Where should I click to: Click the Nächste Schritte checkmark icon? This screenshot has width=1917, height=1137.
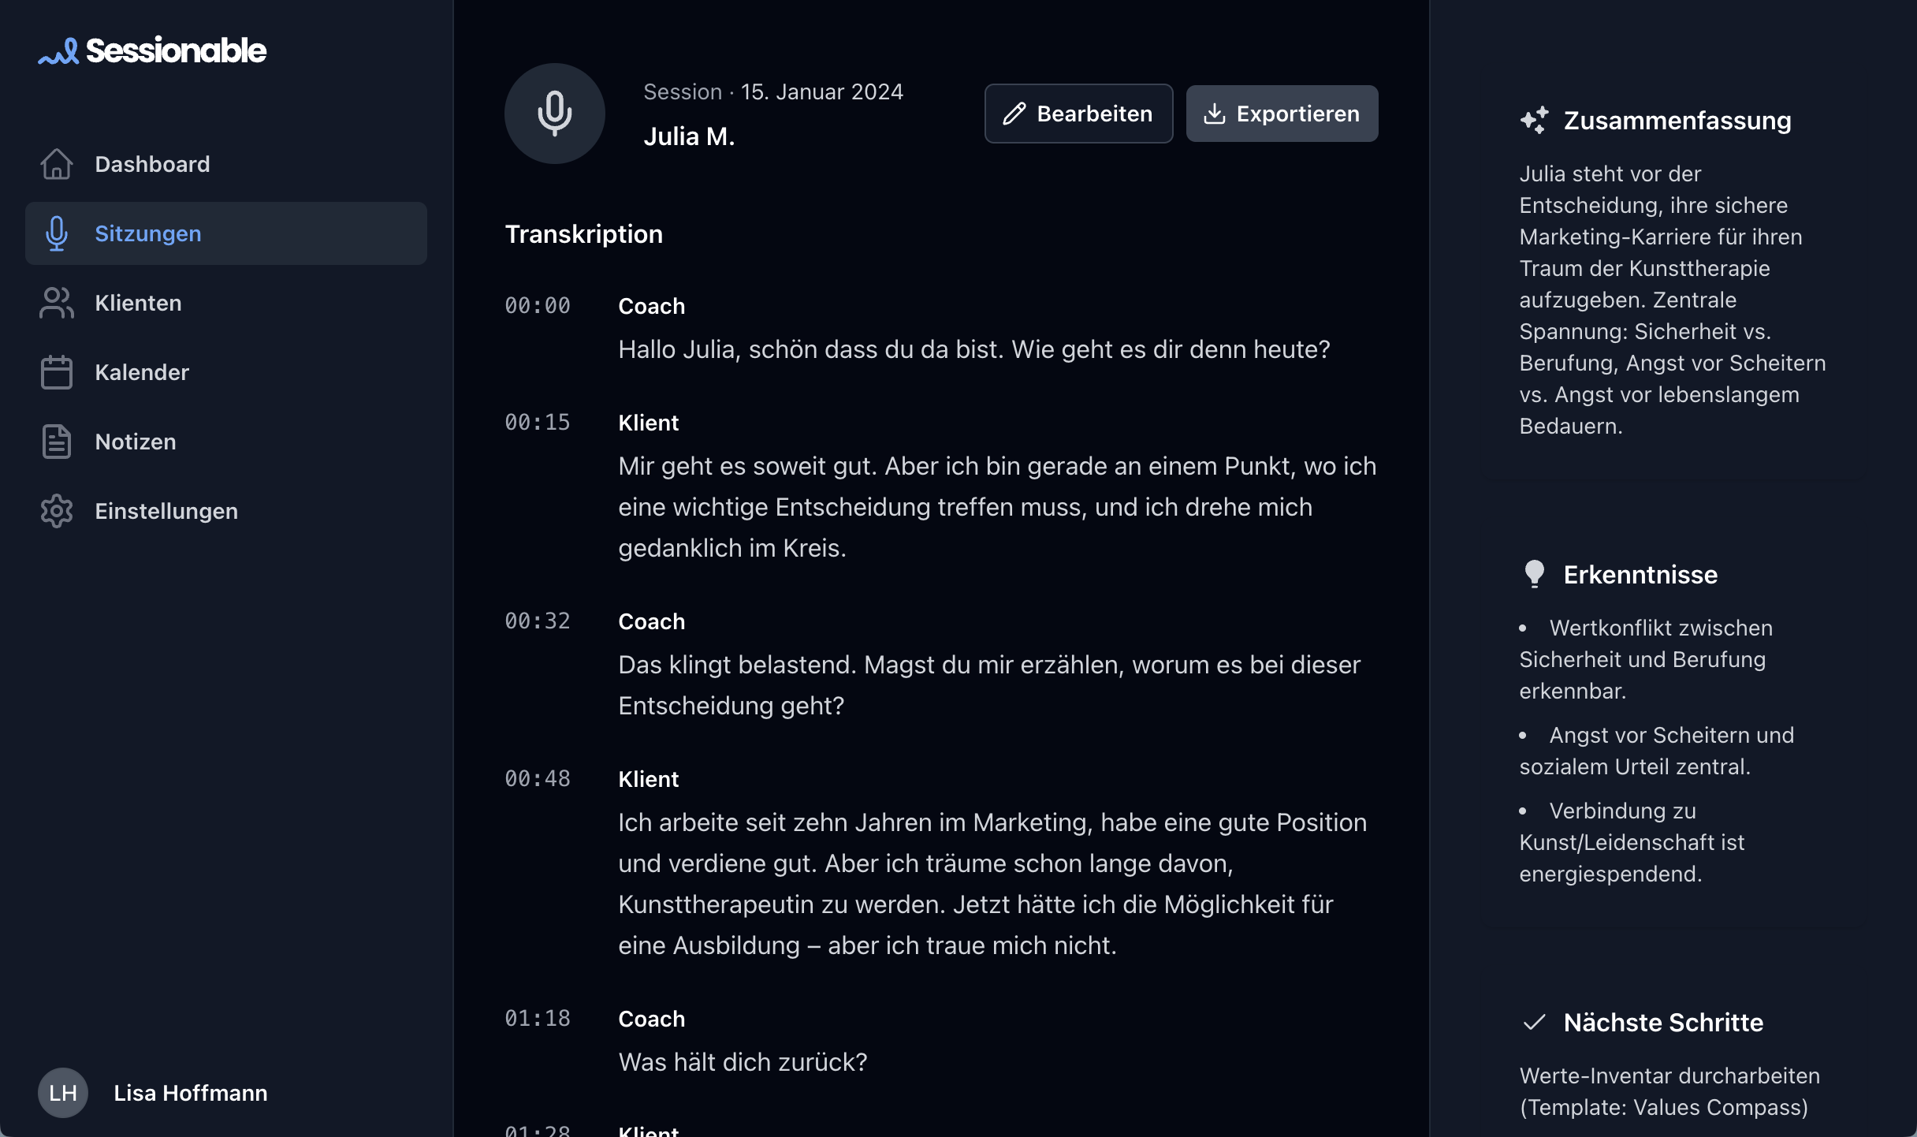(1534, 1023)
